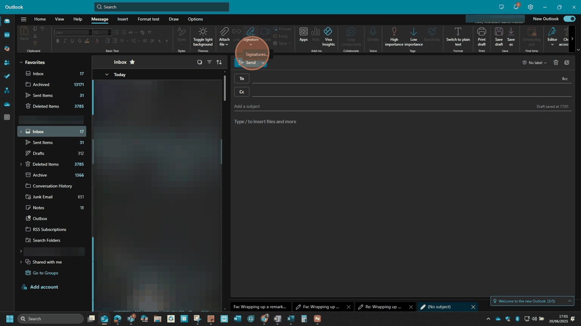Click Add account
The height and width of the screenshot is (326, 581).
pos(44,287)
